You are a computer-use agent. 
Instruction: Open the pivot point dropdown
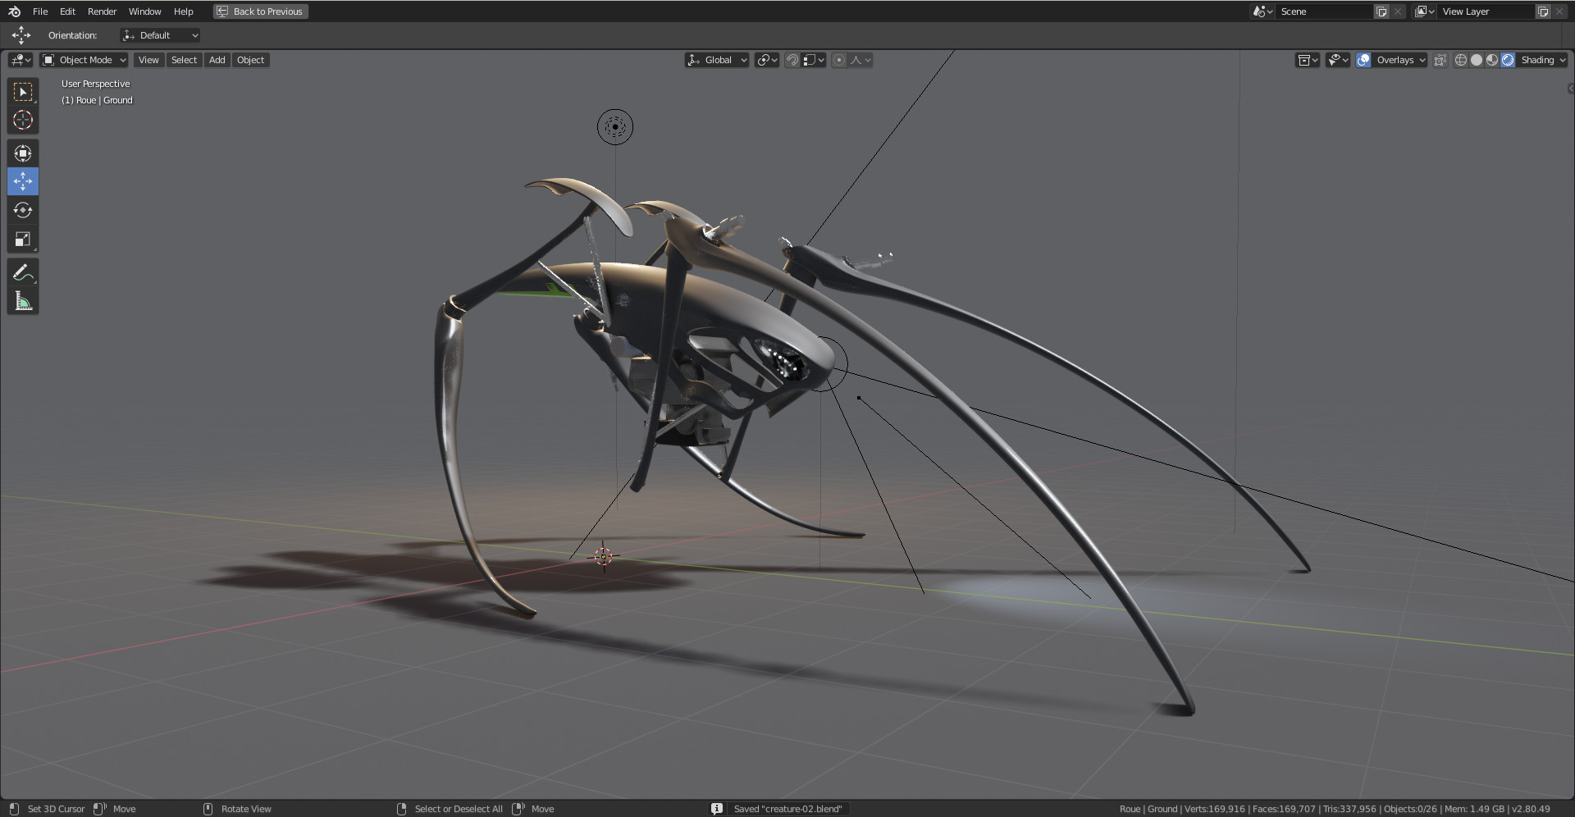tap(767, 60)
